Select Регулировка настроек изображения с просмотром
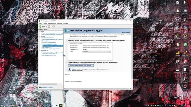Image resolution: width=191 pixels, height=107 pixels. point(53,52)
